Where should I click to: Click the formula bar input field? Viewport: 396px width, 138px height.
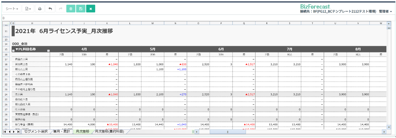pyautogui.click(x=193, y=18)
